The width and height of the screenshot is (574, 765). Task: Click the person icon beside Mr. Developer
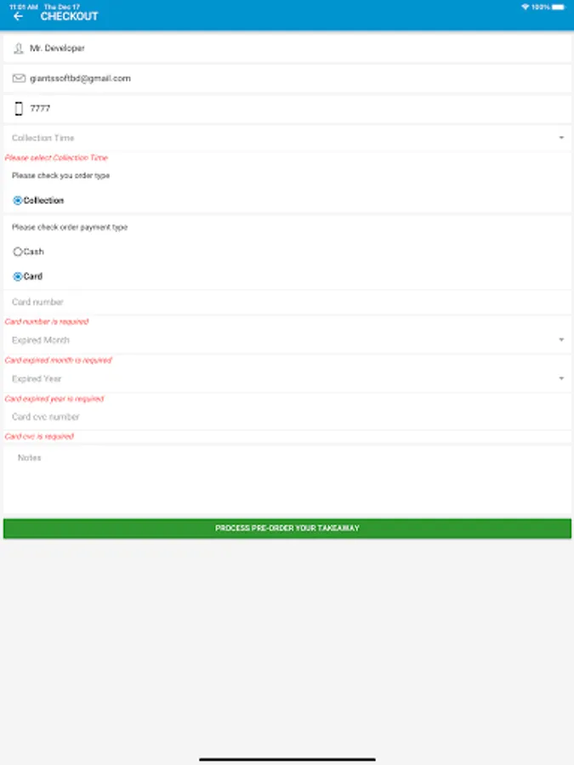(x=19, y=48)
